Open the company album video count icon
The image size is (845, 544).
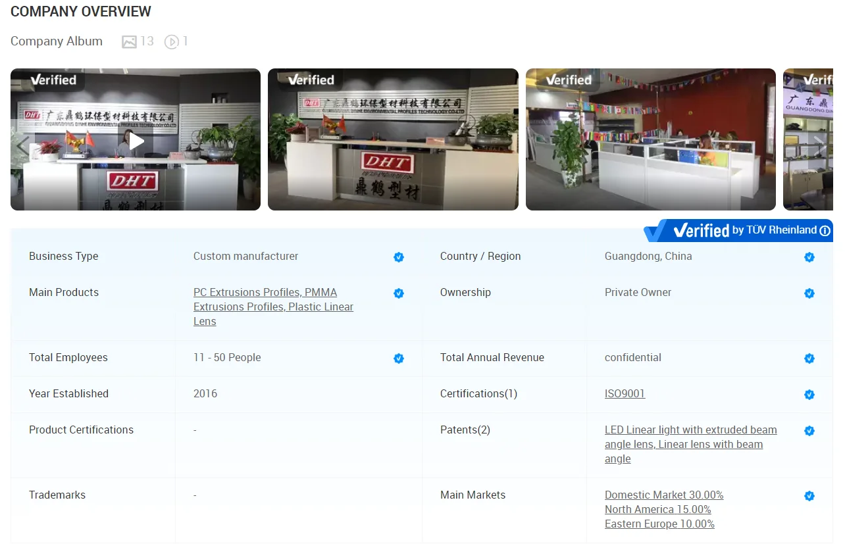click(171, 41)
